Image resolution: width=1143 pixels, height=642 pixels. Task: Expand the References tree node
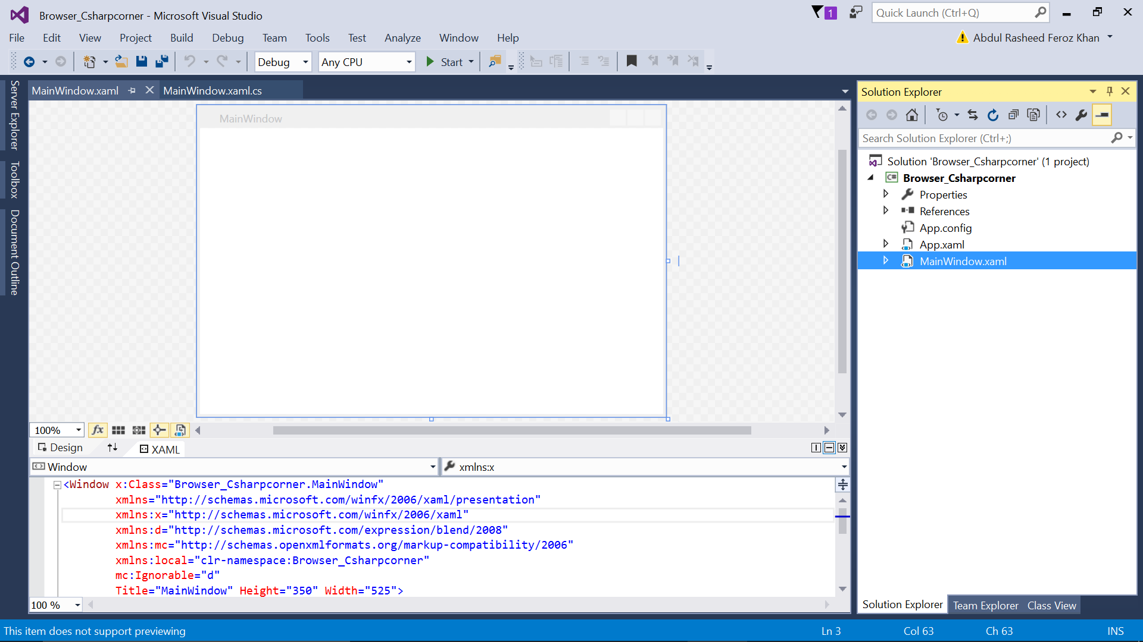[x=886, y=210]
